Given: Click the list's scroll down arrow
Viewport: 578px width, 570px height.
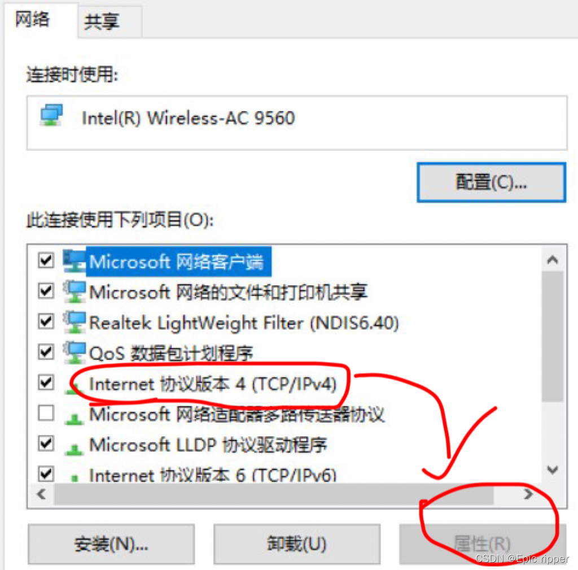Looking at the screenshot, I should 552,469.
